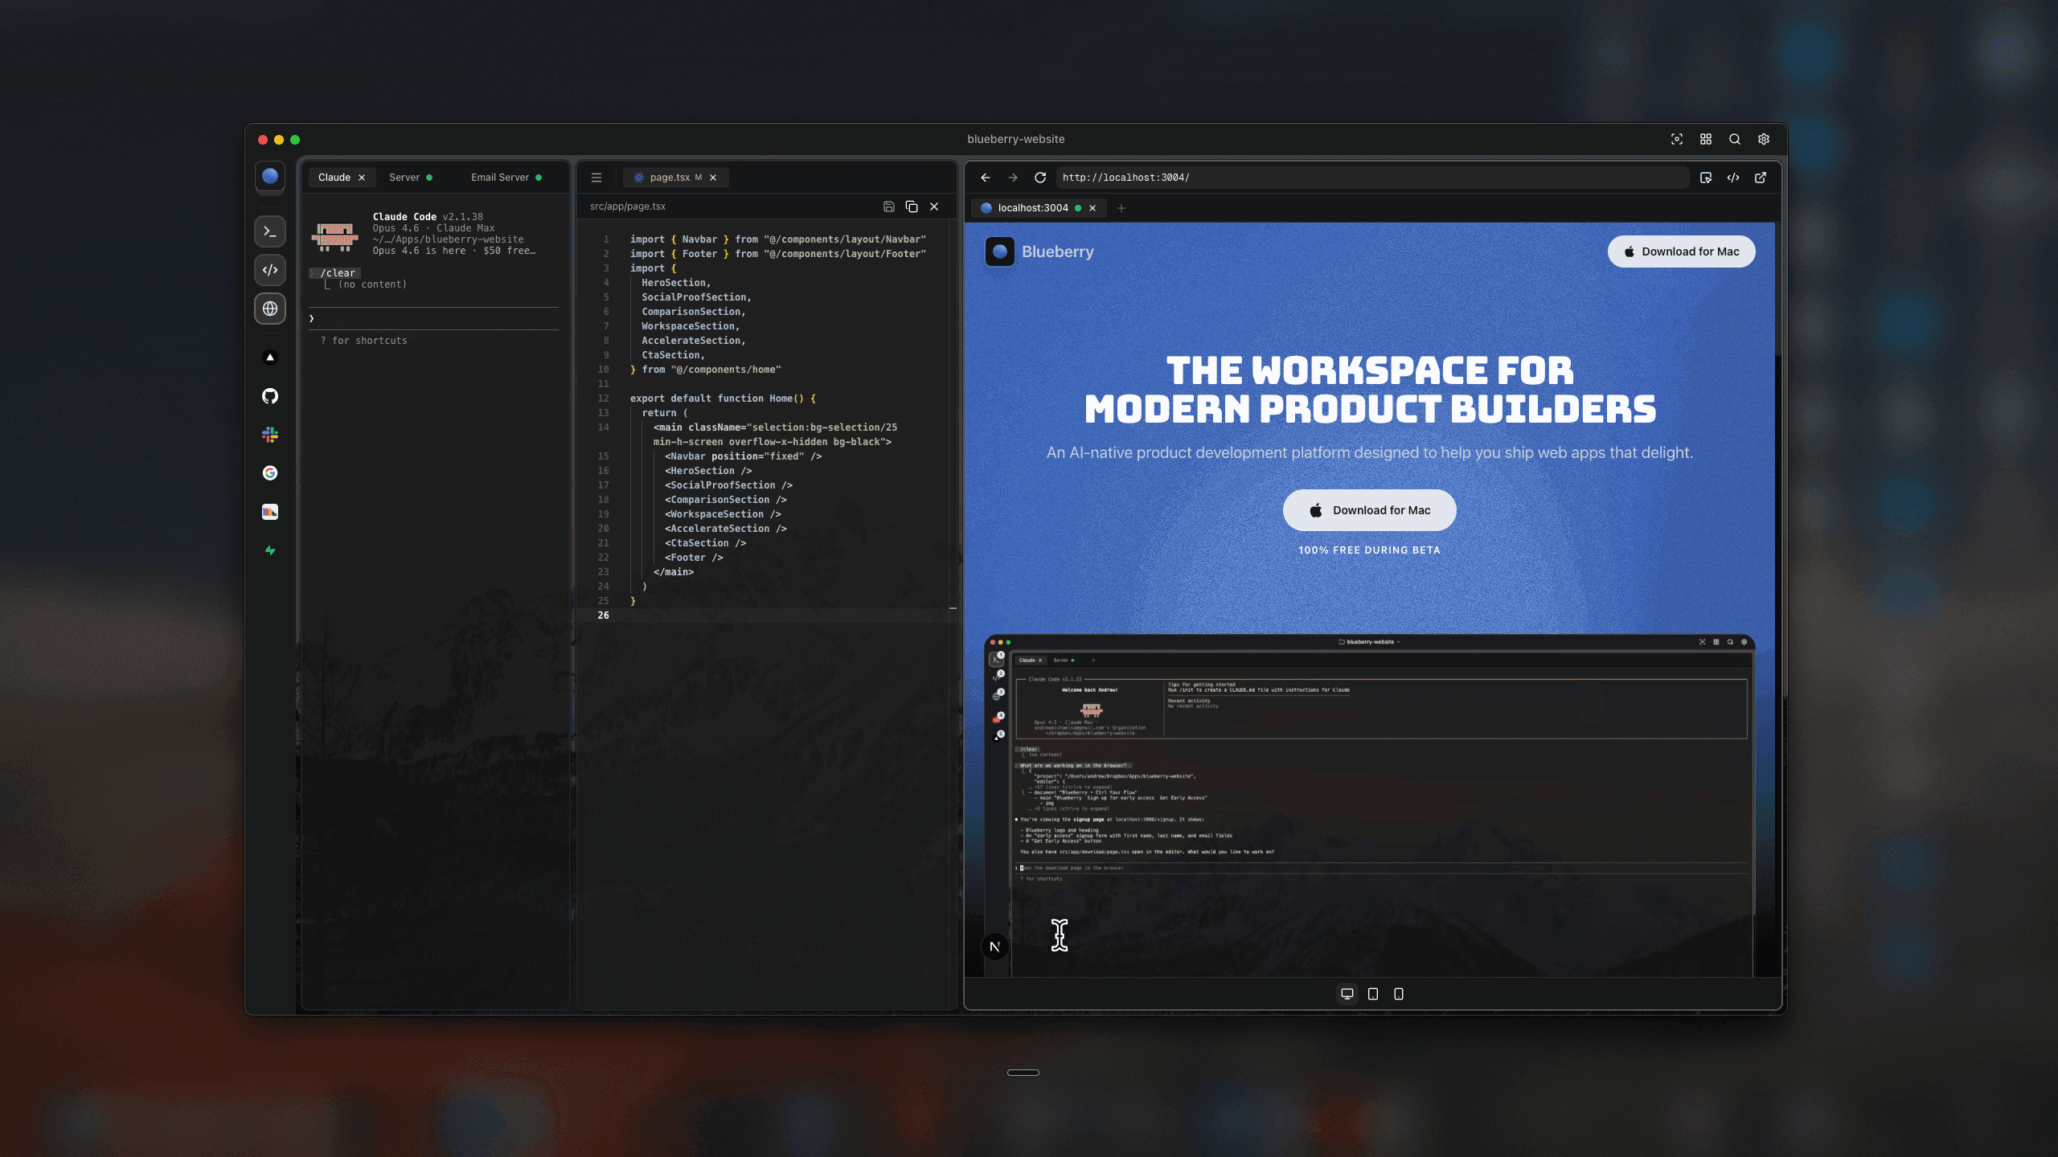Click the search icon in the title bar
This screenshot has width=2058, height=1157.
click(1734, 139)
